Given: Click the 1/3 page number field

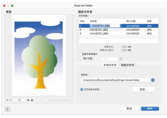Looking at the screenshot, I should (19, 100).
